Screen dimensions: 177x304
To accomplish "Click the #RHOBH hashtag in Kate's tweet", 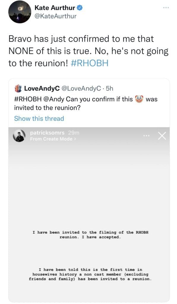I will tap(90, 64).
